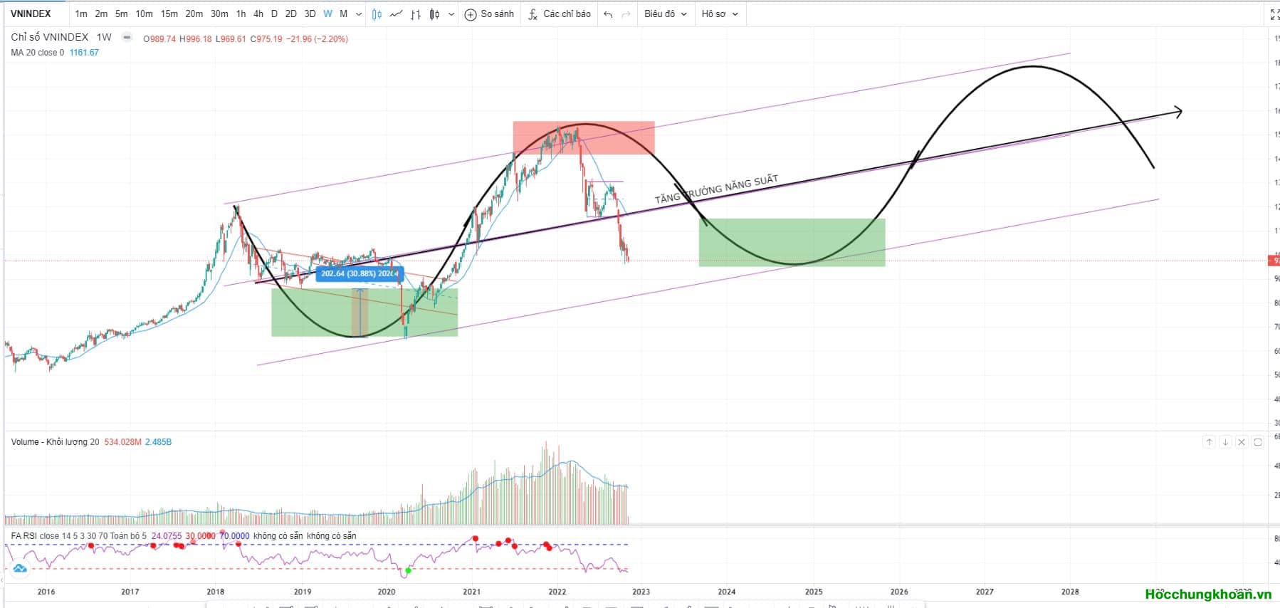Open the Các chỉ báo indicators menu
1280x608 pixels.
560,14
